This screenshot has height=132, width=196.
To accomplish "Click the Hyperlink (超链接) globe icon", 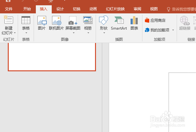I will [184, 21].
